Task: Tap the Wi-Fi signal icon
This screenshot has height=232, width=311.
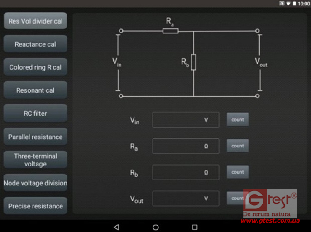Action: click(288, 3)
